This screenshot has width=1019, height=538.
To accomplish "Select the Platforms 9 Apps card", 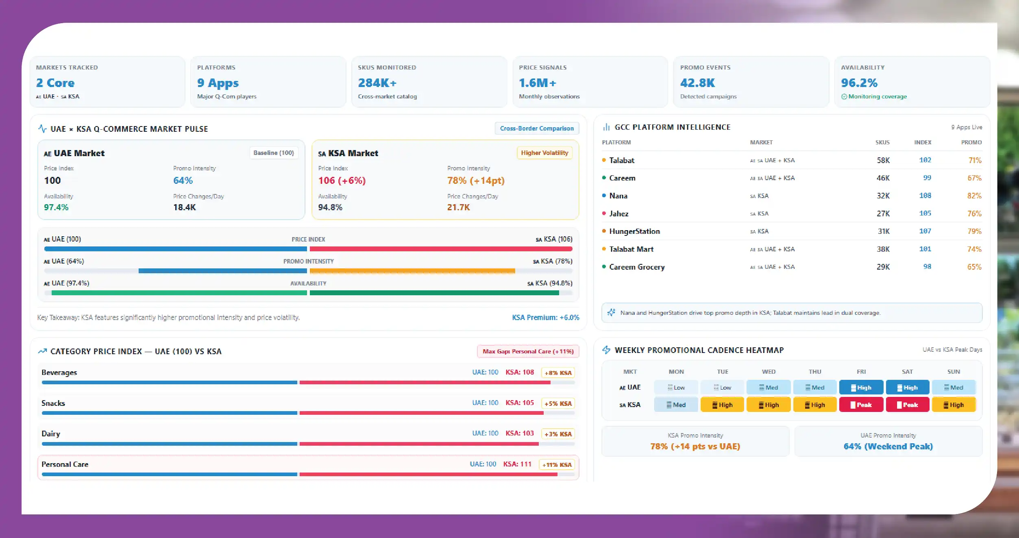I will point(268,82).
